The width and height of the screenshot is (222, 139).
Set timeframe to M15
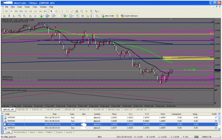[x=16, y=11]
